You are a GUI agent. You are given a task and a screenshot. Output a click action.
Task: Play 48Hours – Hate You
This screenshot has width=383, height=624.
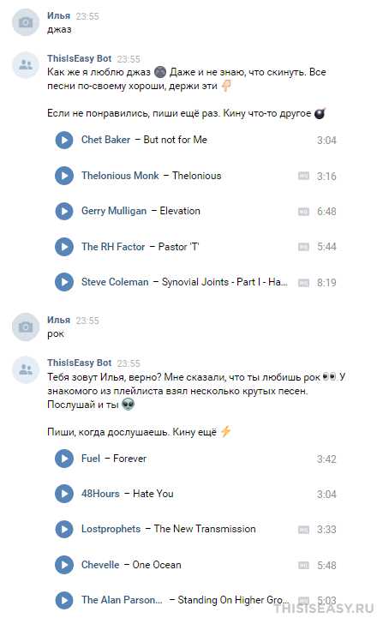(64, 494)
